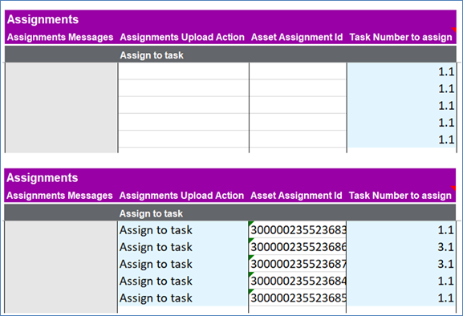The image size is (463, 316).
Task: Select the bottom Assignments section title
Action: [x=43, y=177]
